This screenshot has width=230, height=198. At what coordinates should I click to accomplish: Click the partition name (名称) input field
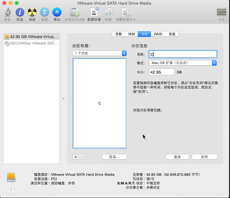183,54
